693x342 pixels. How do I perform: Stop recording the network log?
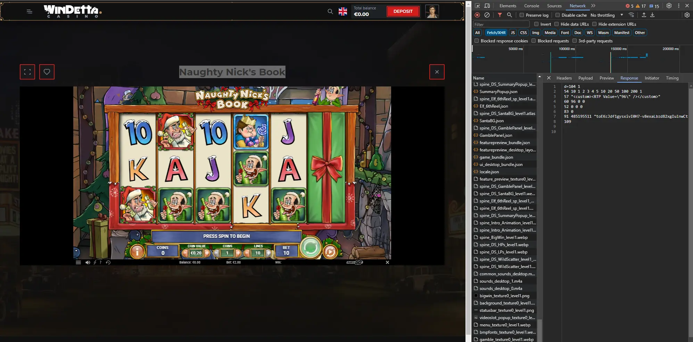(477, 15)
